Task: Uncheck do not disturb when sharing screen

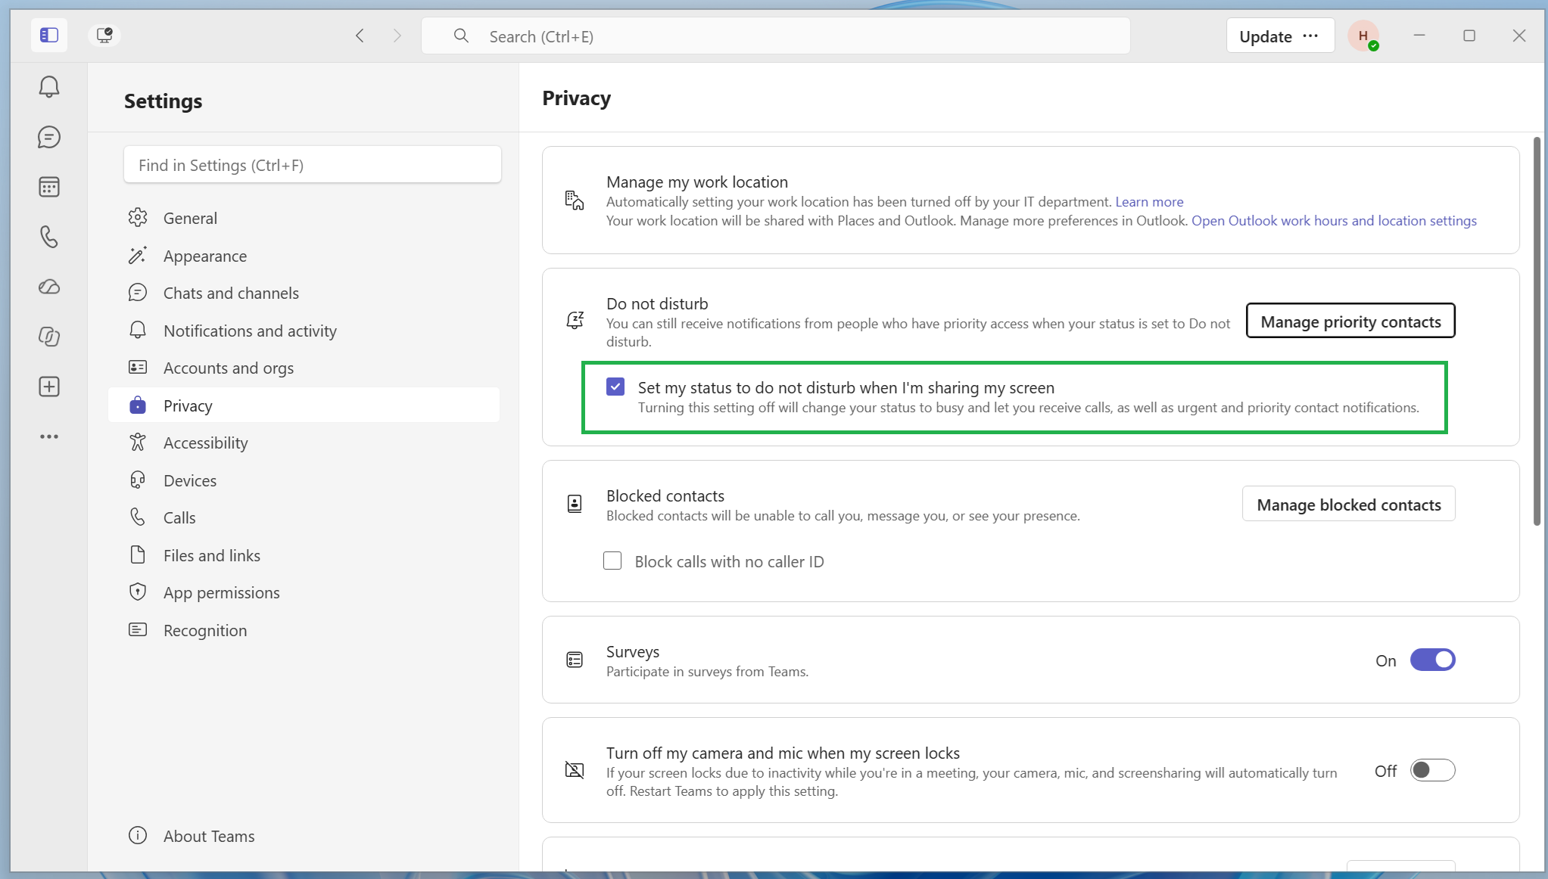Action: [615, 387]
